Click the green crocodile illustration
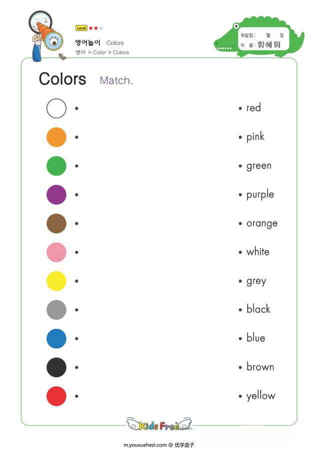The width and height of the screenshot is (318, 450). pyautogui.click(x=259, y=36)
